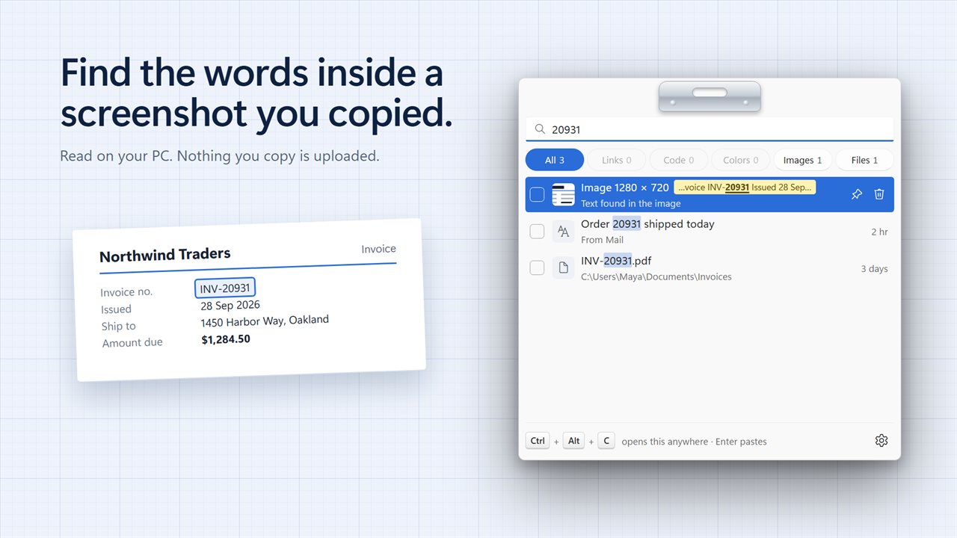The height and width of the screenshot is (538, 957).
Task: Click the 'From Mail' source label
Action: 602,240
